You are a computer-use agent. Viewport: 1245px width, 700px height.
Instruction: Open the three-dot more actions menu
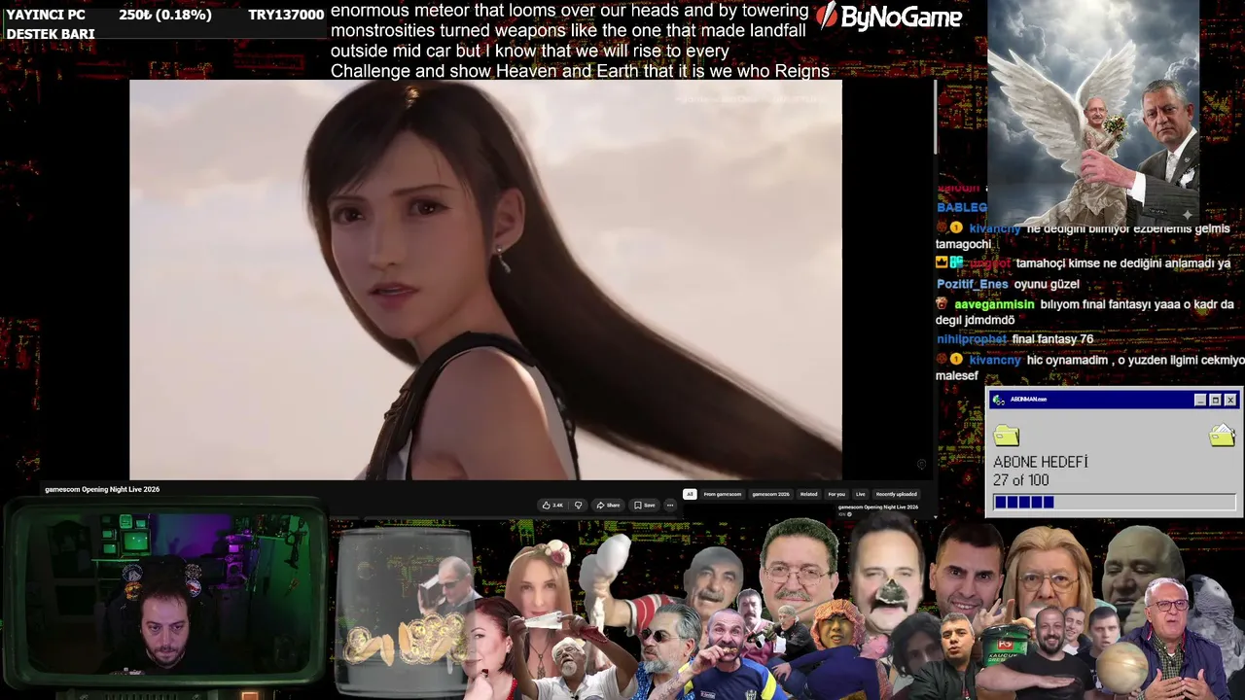click(x=670, y=505)
